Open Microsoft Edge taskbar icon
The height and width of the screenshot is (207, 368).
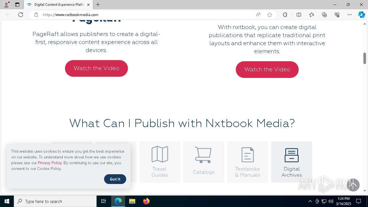pyautogui.click(x=118, y=201)
